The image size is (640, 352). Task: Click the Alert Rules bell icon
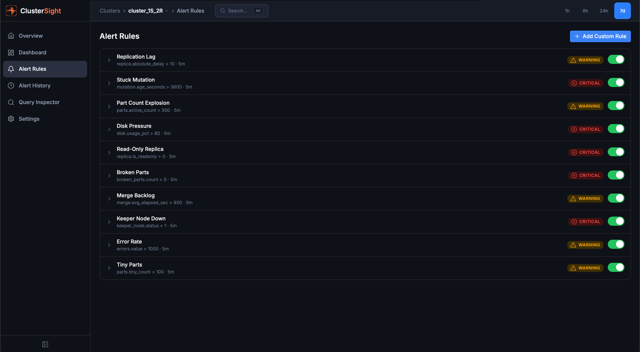[x=11, y=69]
